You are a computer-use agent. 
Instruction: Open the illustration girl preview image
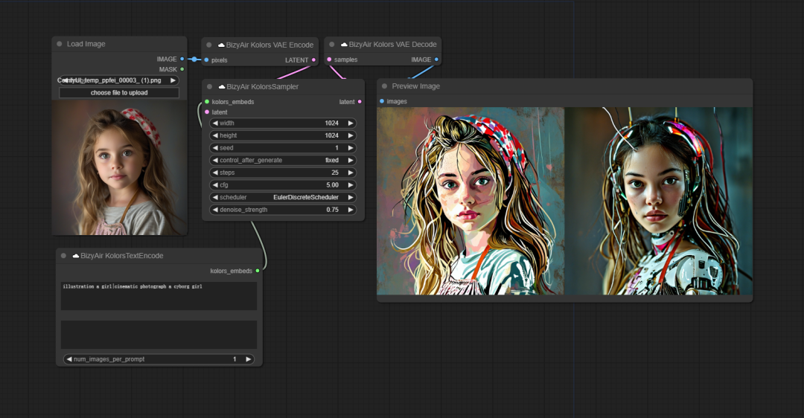470,201
